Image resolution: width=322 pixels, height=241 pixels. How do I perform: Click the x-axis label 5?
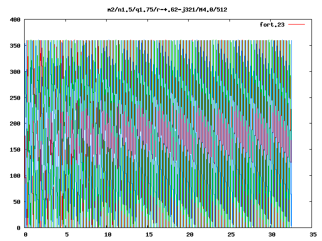point(67,234)
